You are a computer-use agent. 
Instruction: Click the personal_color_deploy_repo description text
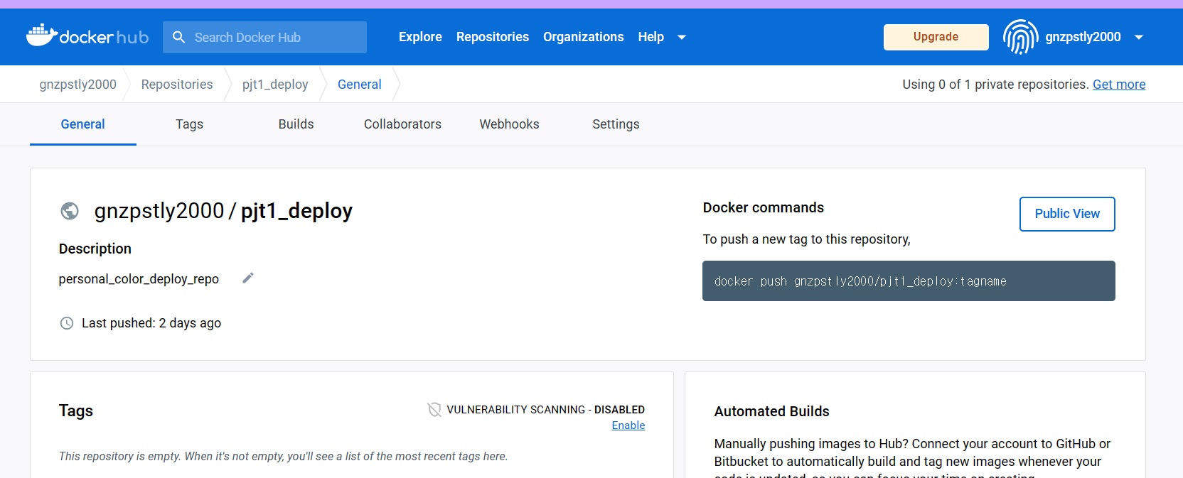pos(139,279)
